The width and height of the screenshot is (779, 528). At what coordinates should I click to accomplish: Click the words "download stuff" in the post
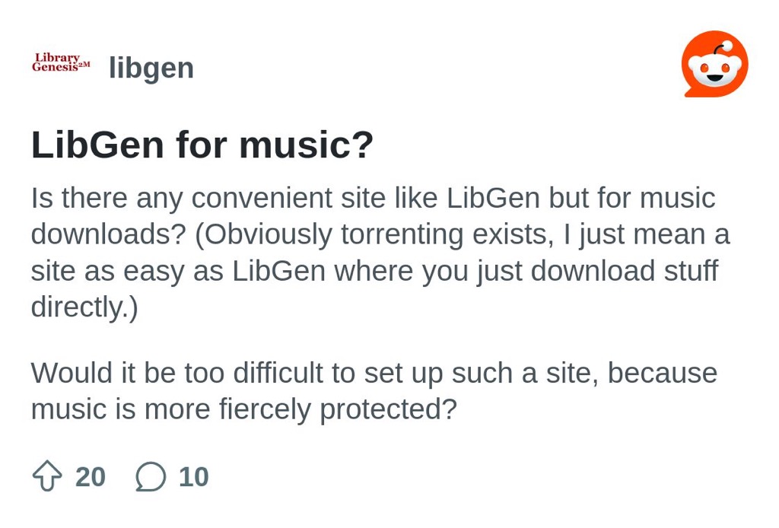pyautogui.click(x=624, y=271)
